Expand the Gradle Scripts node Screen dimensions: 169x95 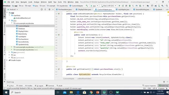coord(7,60)
